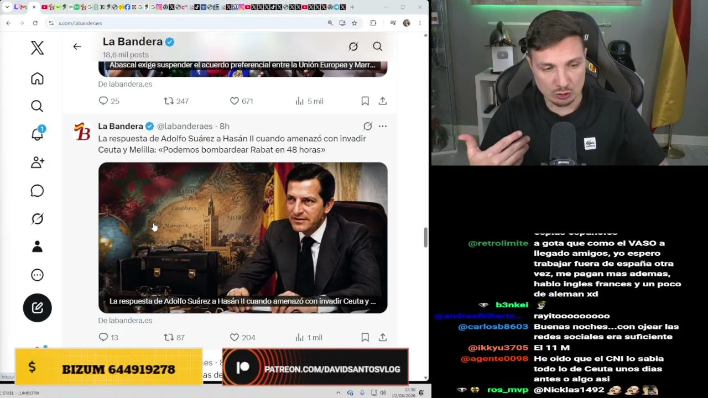Image resolution: width=708 pixels, height=398 pixels.
Task: View site information left of the URL
Action: [51, 23]
